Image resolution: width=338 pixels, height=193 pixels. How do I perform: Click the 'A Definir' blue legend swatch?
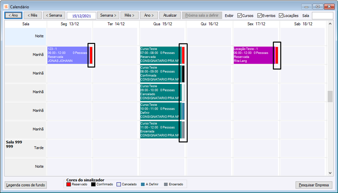143,185
